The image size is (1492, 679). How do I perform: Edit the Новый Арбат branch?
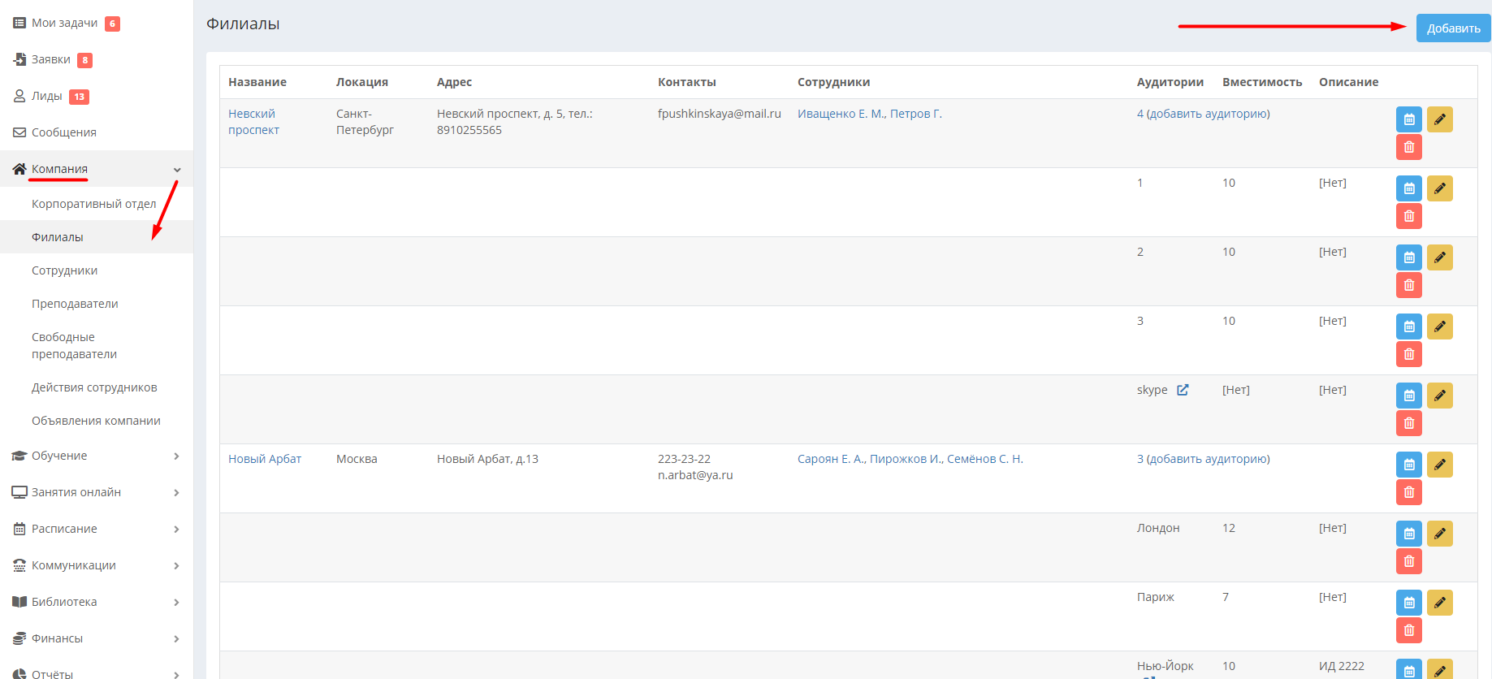click(x=1440, y=465)
